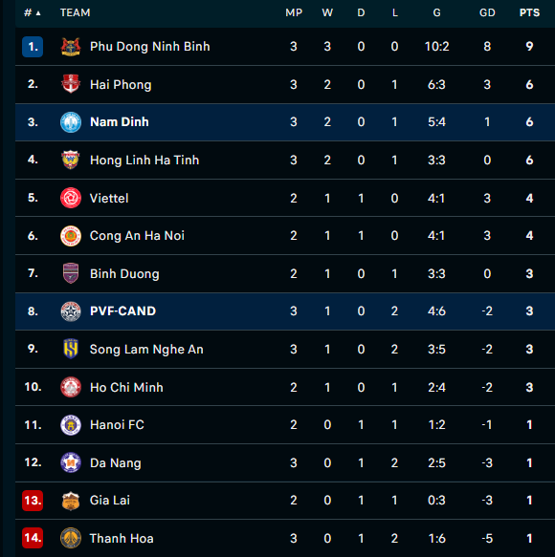Click the red rank 13 relegation badge
This screenshot has width=555, height=557.
(x=33, y=501)
